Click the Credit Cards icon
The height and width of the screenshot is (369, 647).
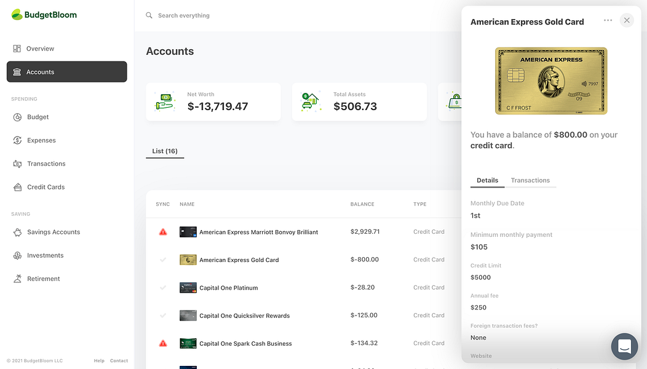coord(17,187)
